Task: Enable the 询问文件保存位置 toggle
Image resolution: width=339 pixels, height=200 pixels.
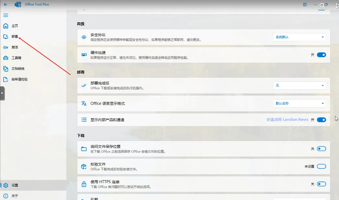Action: (321, 149)
